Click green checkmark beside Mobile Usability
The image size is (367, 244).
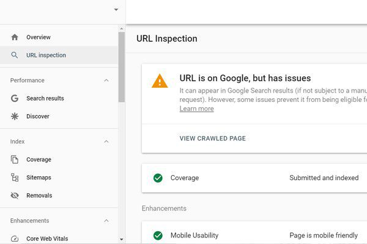click(x=158, y=235)
